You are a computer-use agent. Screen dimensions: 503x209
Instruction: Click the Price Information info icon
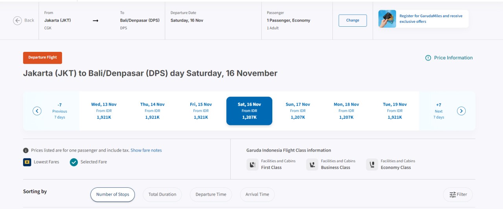coord(428,58)
